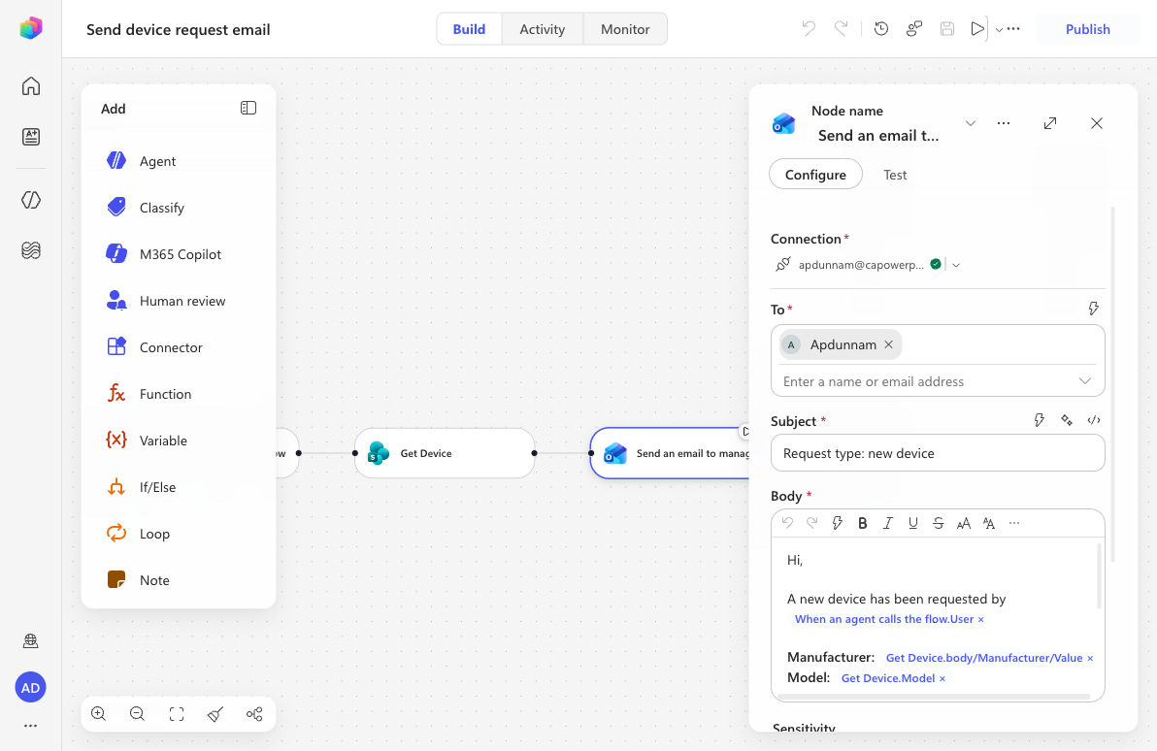
Task: Select the Configure tab
Action: click(815, 174)
